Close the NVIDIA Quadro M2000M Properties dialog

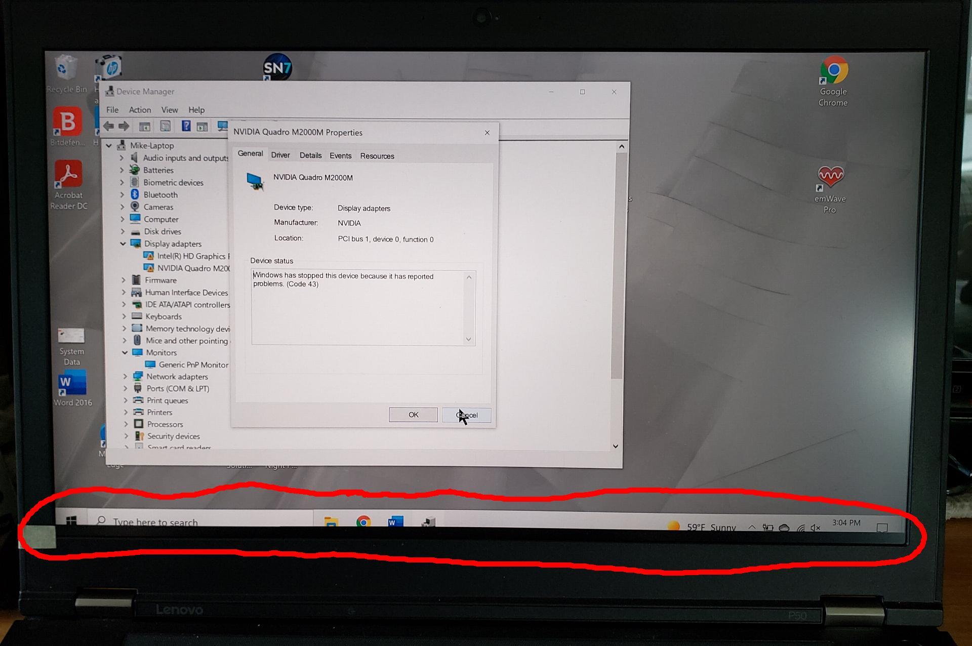tap(487, 133)
